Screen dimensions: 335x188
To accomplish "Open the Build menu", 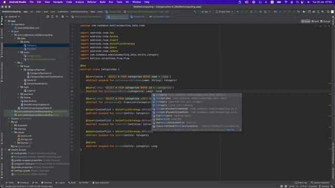I will 103,2.
